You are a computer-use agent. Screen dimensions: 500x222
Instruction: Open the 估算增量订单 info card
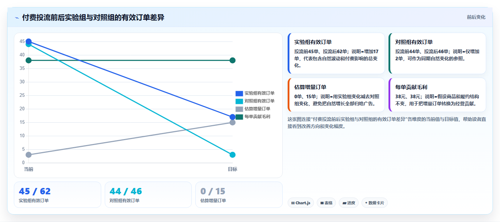[x=336, y=95]
